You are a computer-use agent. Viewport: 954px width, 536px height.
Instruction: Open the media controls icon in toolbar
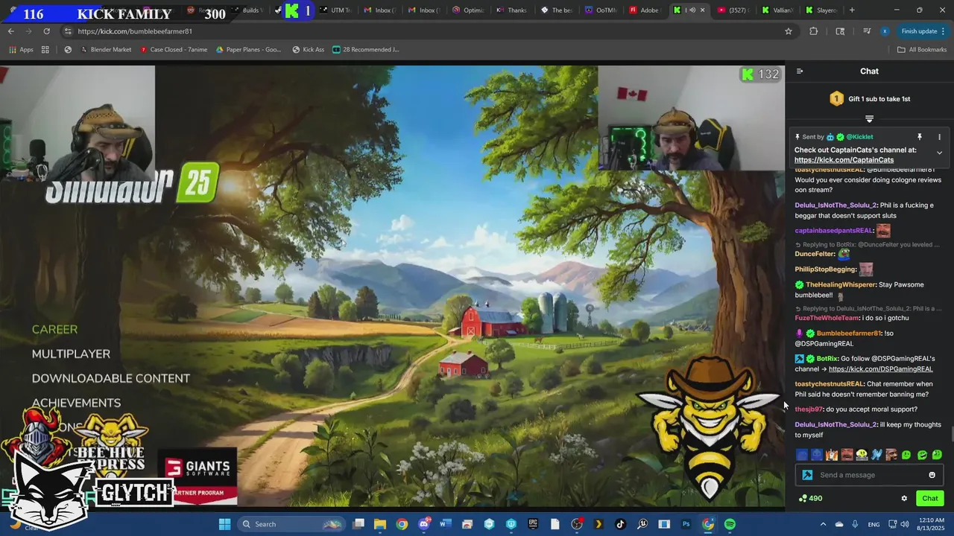click(867, 31)
